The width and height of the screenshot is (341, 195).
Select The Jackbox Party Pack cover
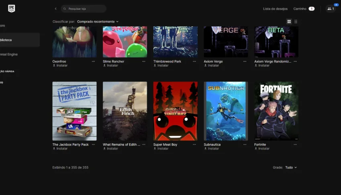[x=74, y=111]
